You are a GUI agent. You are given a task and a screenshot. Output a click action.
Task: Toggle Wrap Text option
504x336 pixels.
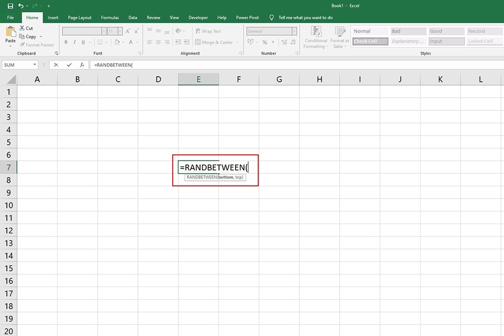click(208, 31)
